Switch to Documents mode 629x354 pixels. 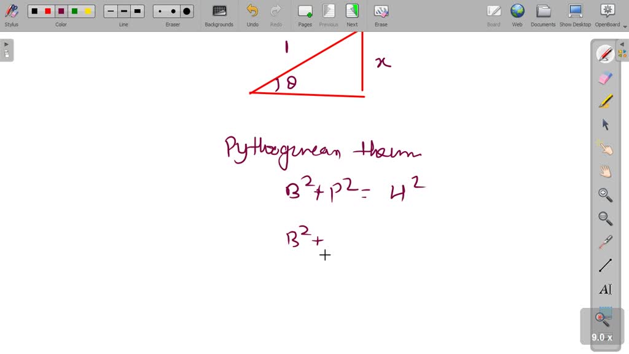click(543, 15)
